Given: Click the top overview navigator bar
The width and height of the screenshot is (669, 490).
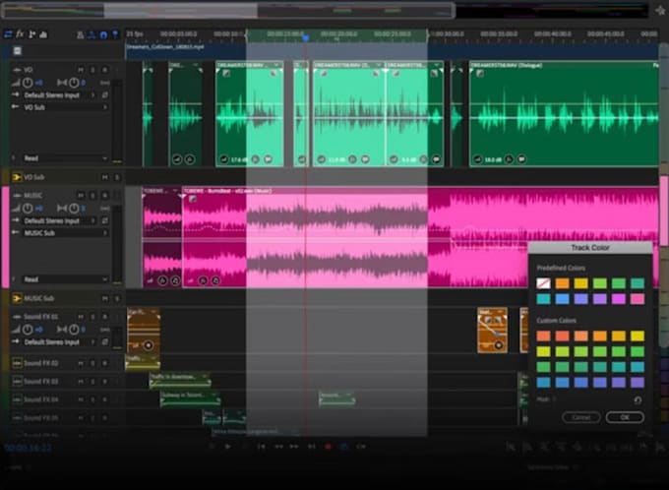Looking at the screenshot, I should (228, 11).
